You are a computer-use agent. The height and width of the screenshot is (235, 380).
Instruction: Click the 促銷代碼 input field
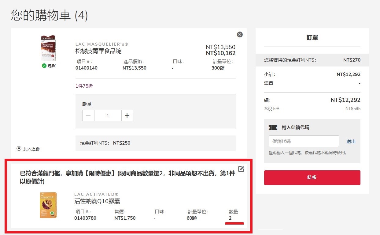[304, 141]
